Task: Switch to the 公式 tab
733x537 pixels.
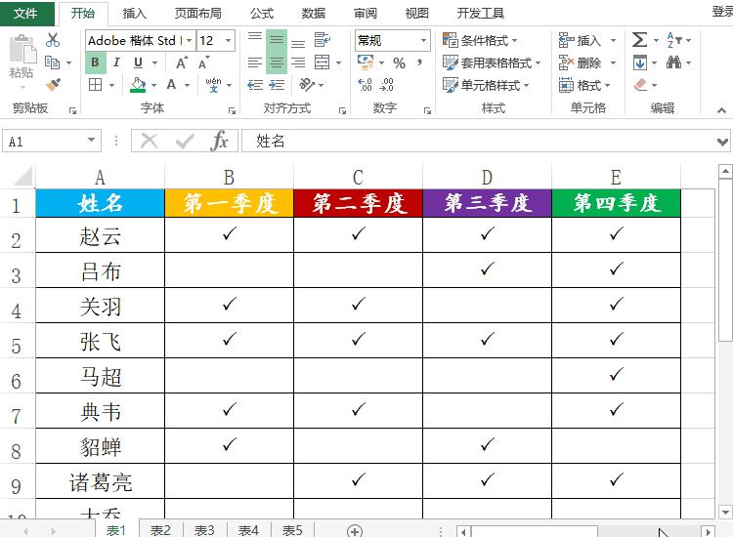Action: [x=262, y=13]
